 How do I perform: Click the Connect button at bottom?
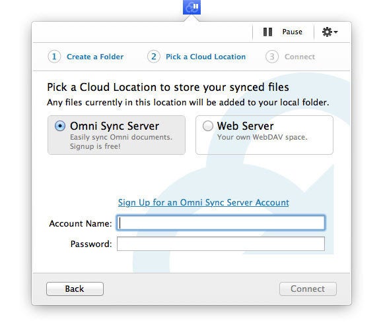pyautogui.click(x=308, y=289)
